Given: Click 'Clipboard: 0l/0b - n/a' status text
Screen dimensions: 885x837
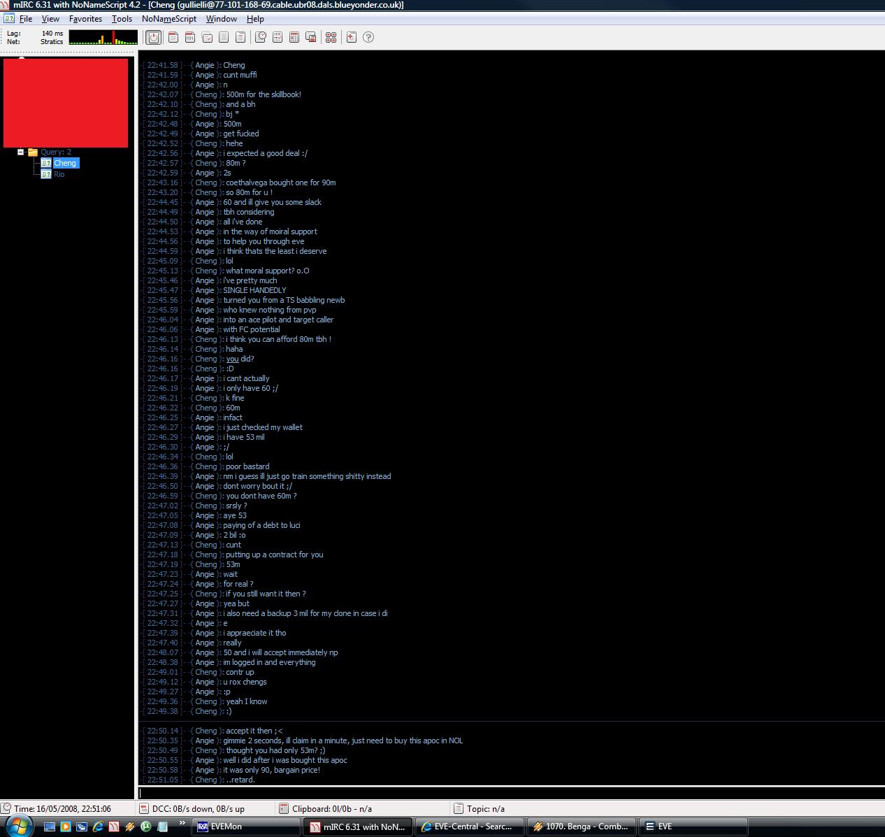Looking at the screenshot, I should pyautogui.click(x=332, y=808).
